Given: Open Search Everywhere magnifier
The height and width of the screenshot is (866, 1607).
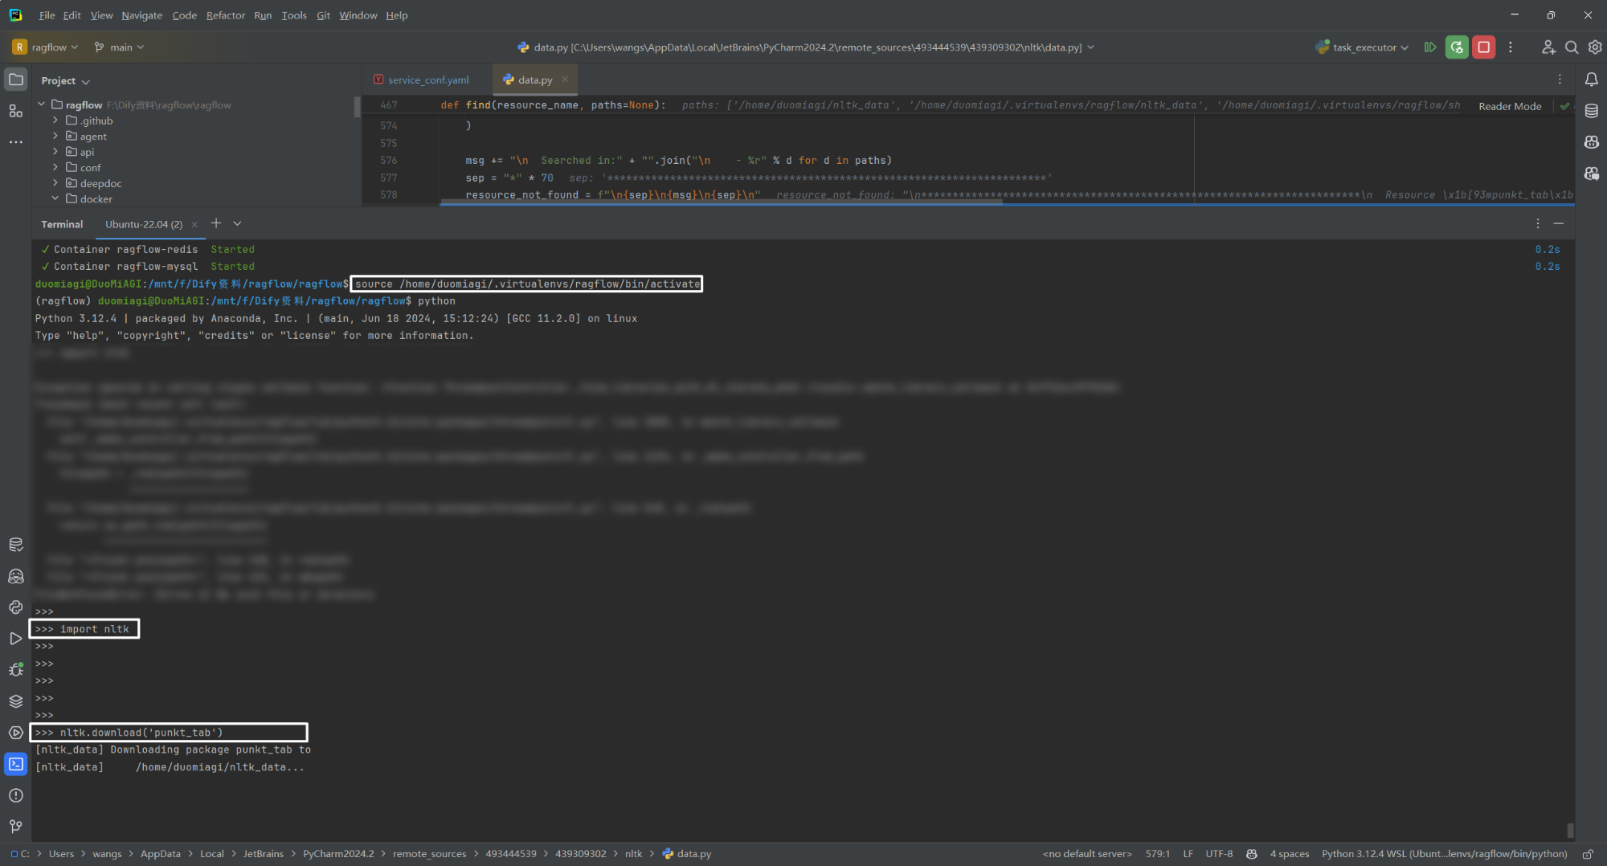Looking at the screenshot, I should (x=1572, y=47).
